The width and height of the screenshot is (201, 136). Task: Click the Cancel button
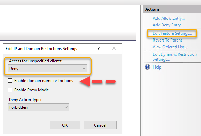click(100, 125)
